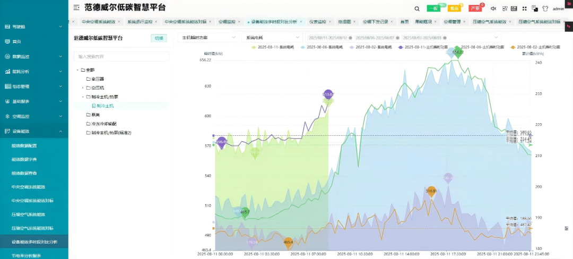Expand the 空压机 tree node
The image size is (573, 259).
(83, 88)
